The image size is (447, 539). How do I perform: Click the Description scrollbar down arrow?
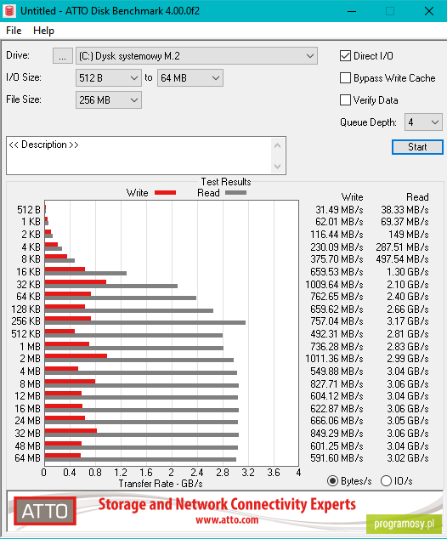pos(278,167)
